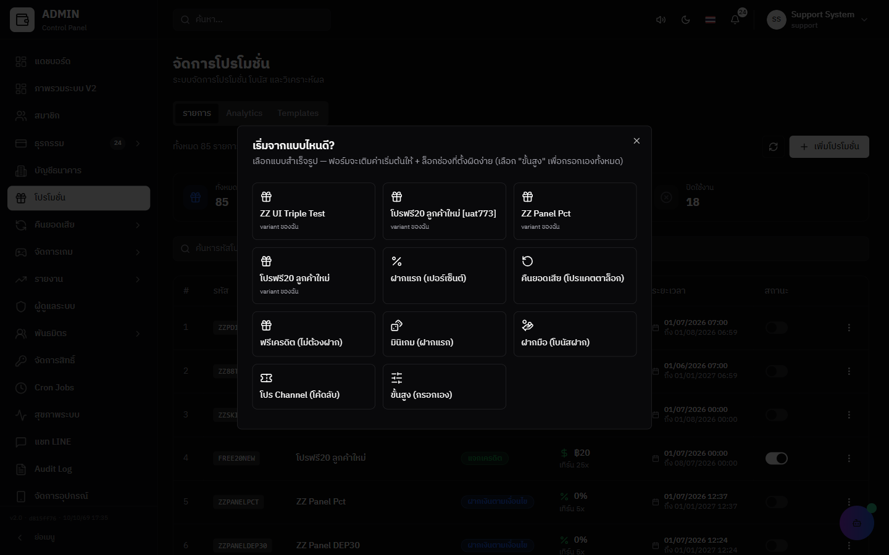Open the รายการ tab
Screen dimensions: 889x555
197,113
